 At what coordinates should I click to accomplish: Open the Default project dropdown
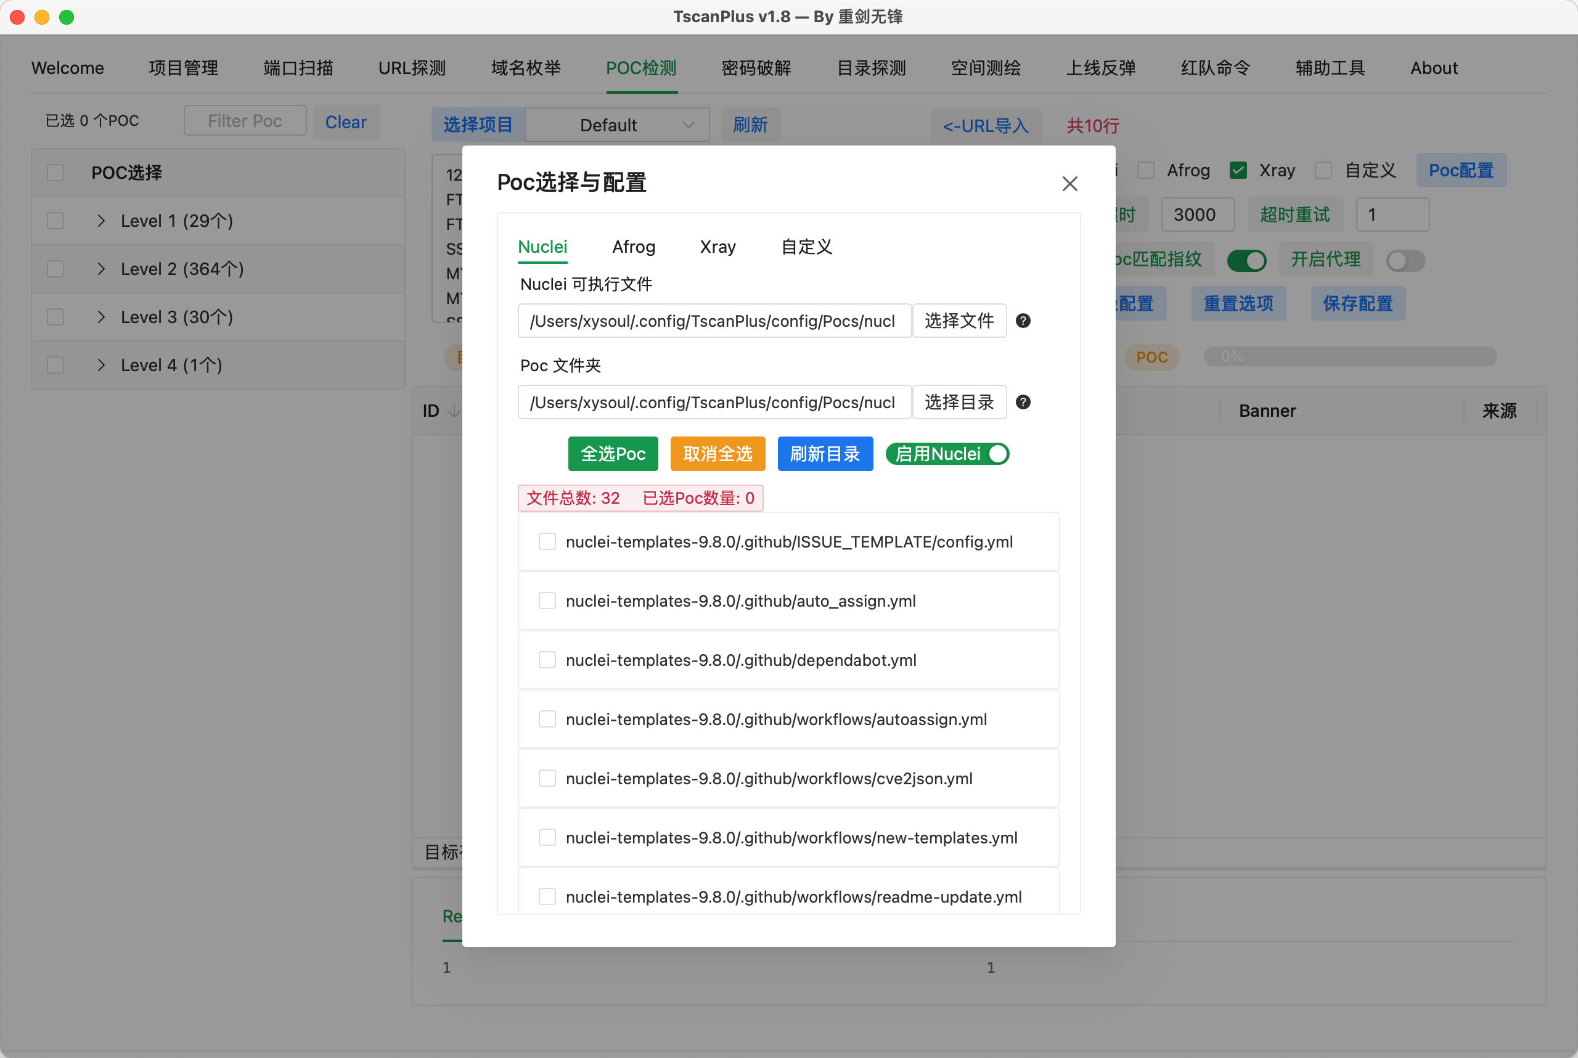point(617,126)
